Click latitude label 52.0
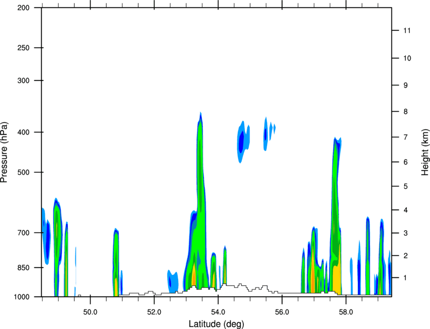Viewport: 430px width, 329px height. [154, 312]
